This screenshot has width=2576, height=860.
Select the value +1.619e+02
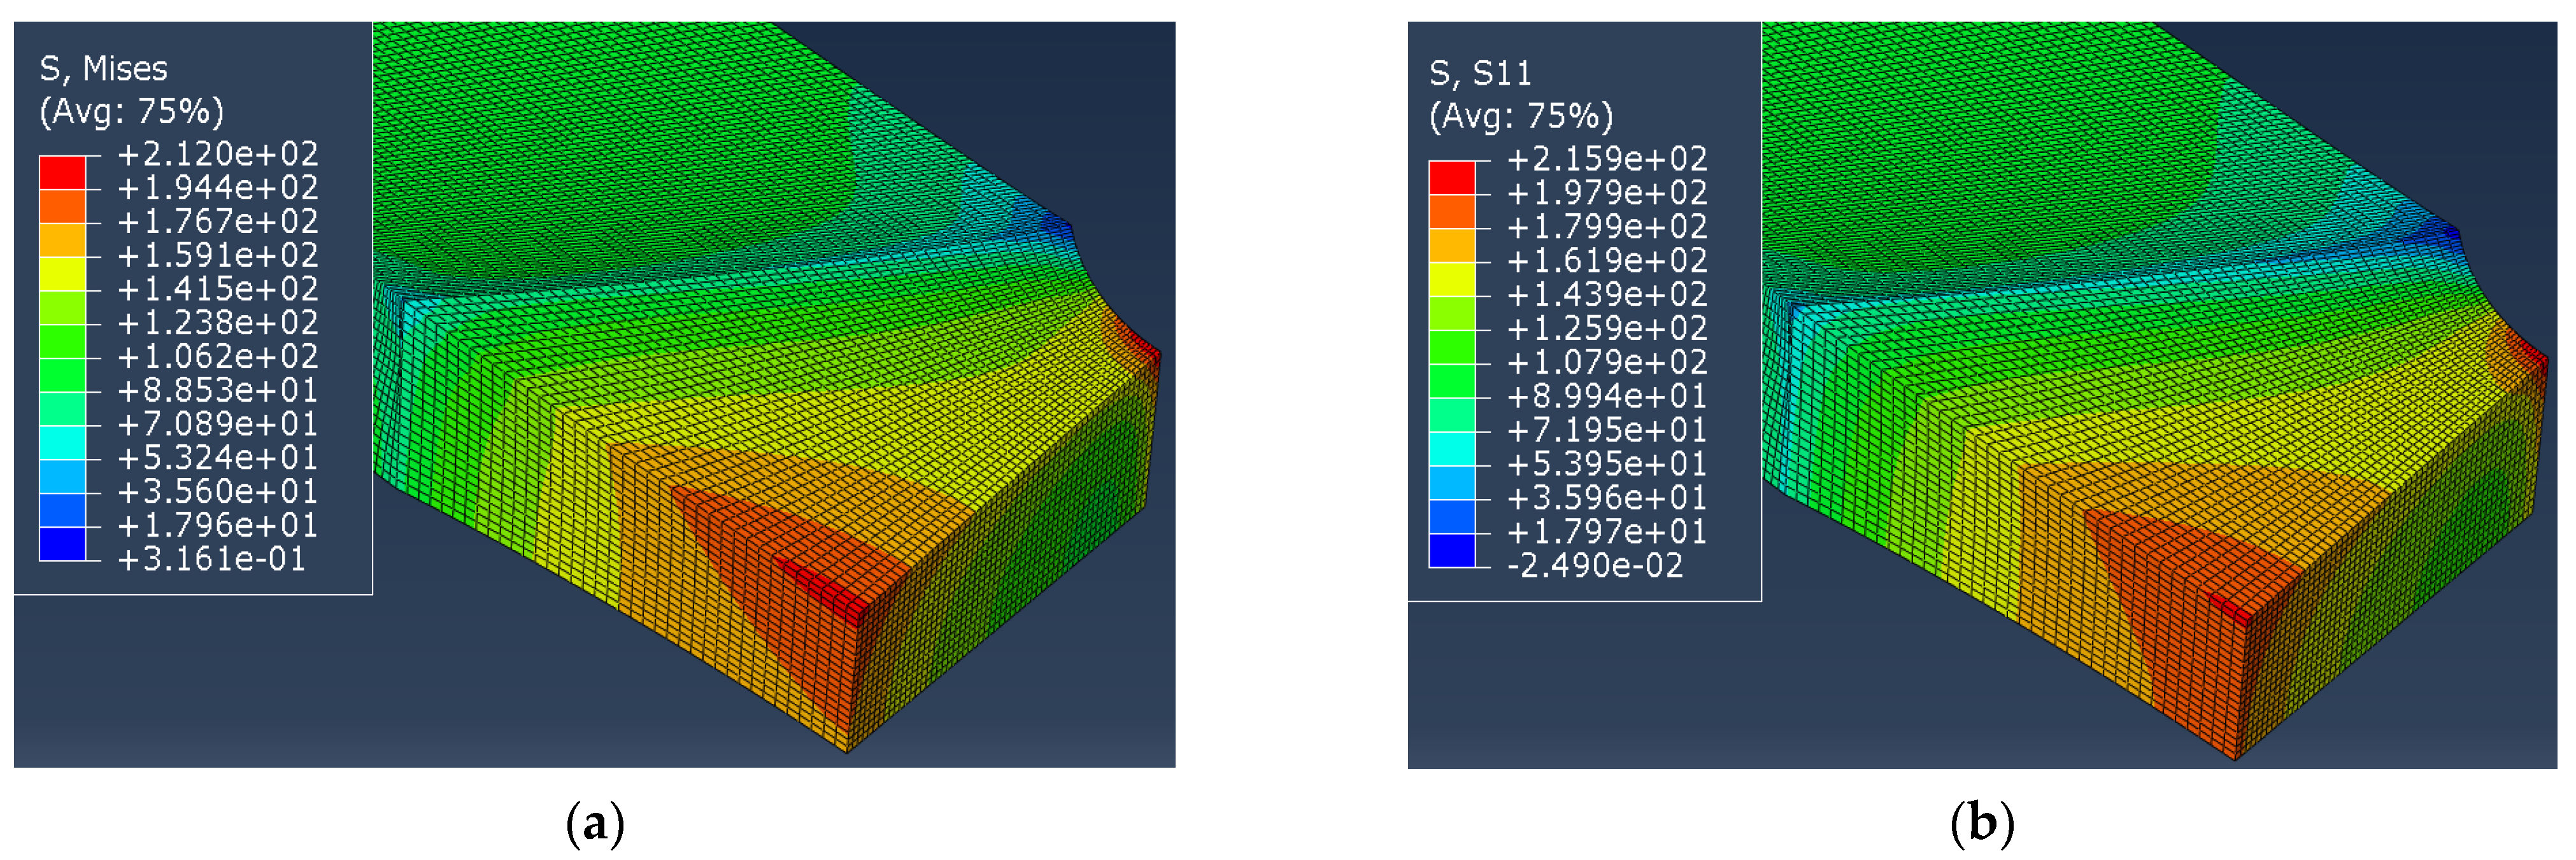1607,261
